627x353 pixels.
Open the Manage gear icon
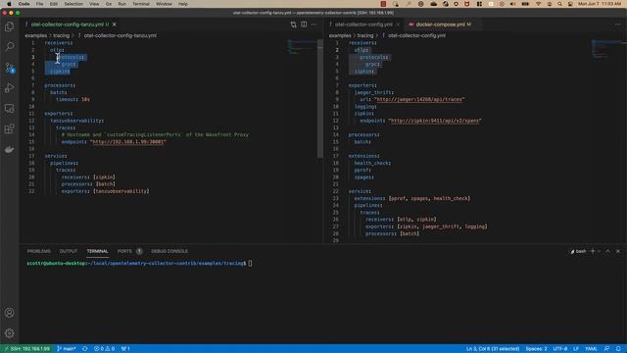(9, 333)
